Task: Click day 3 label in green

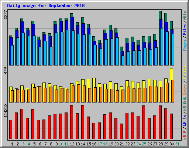Action: 23,144
